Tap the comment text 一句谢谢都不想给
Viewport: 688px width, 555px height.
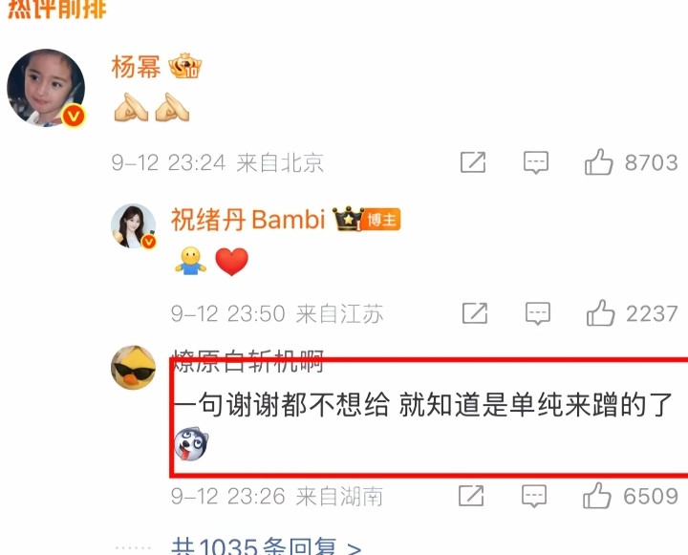pyautogui.click(x=281, y=404)
